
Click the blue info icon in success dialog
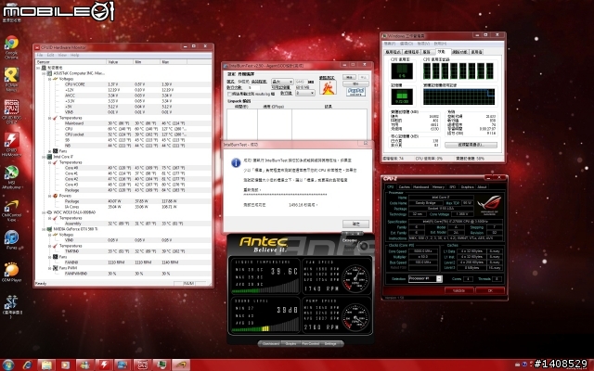[x=236, y=162]
